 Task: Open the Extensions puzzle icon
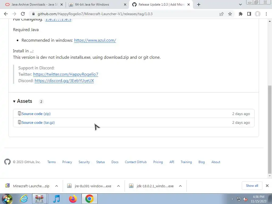(x=241, y=14)
